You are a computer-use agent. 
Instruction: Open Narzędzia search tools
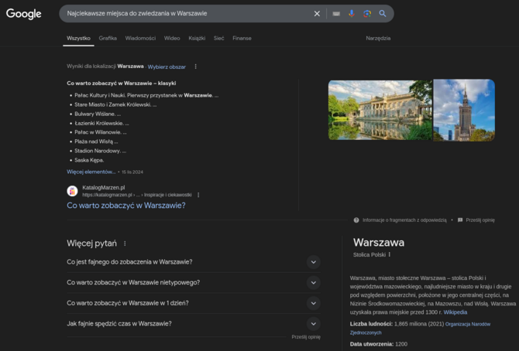point(378,39)
